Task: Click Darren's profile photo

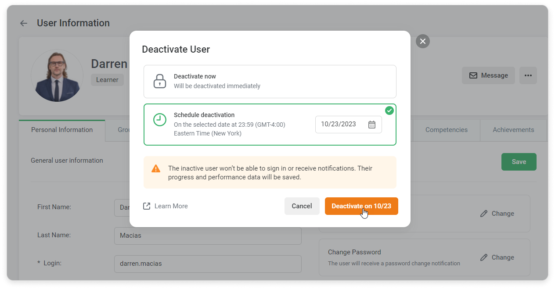Action: (x=57, y=75)
